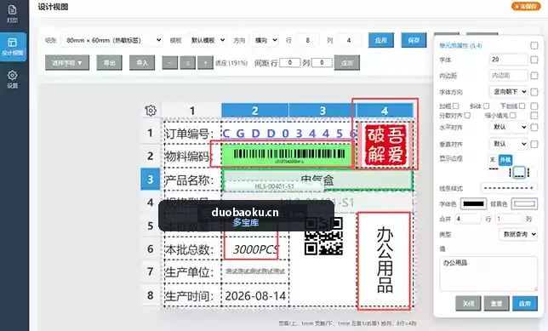548x331 pixels.
Task: Tick the checkbox beside 单元格属性 title
Action: [534, 45]
